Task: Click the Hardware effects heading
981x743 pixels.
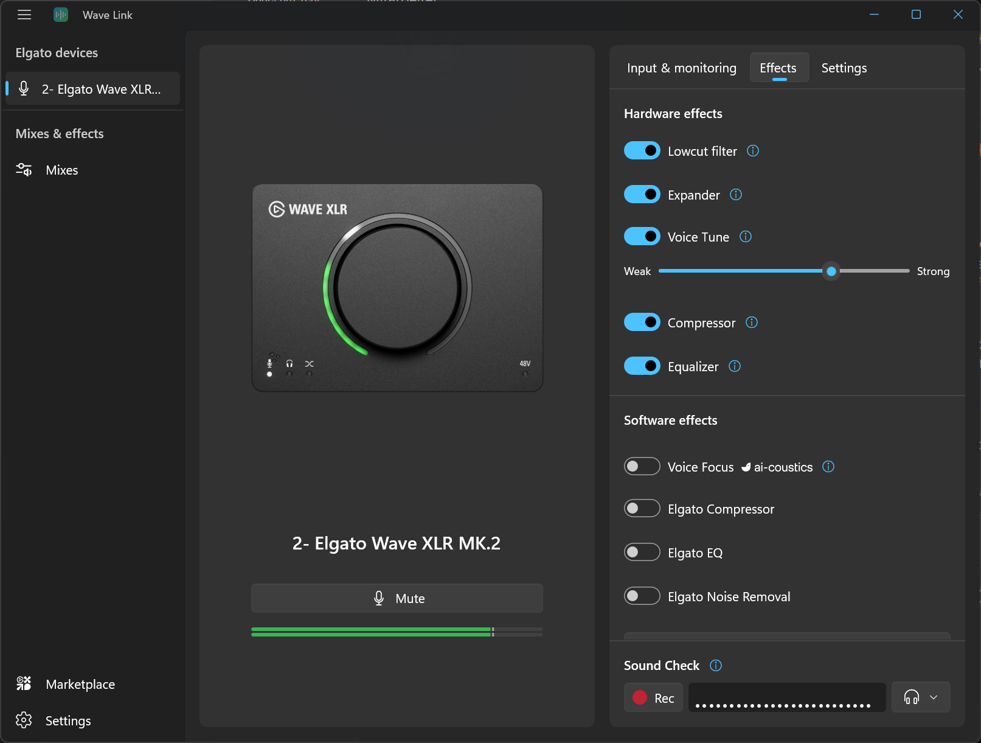Action: 673,114
